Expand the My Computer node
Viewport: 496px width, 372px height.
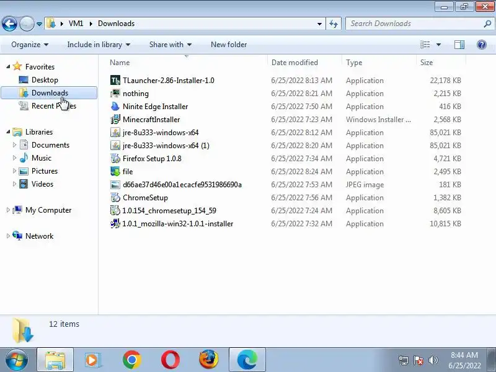8,210
